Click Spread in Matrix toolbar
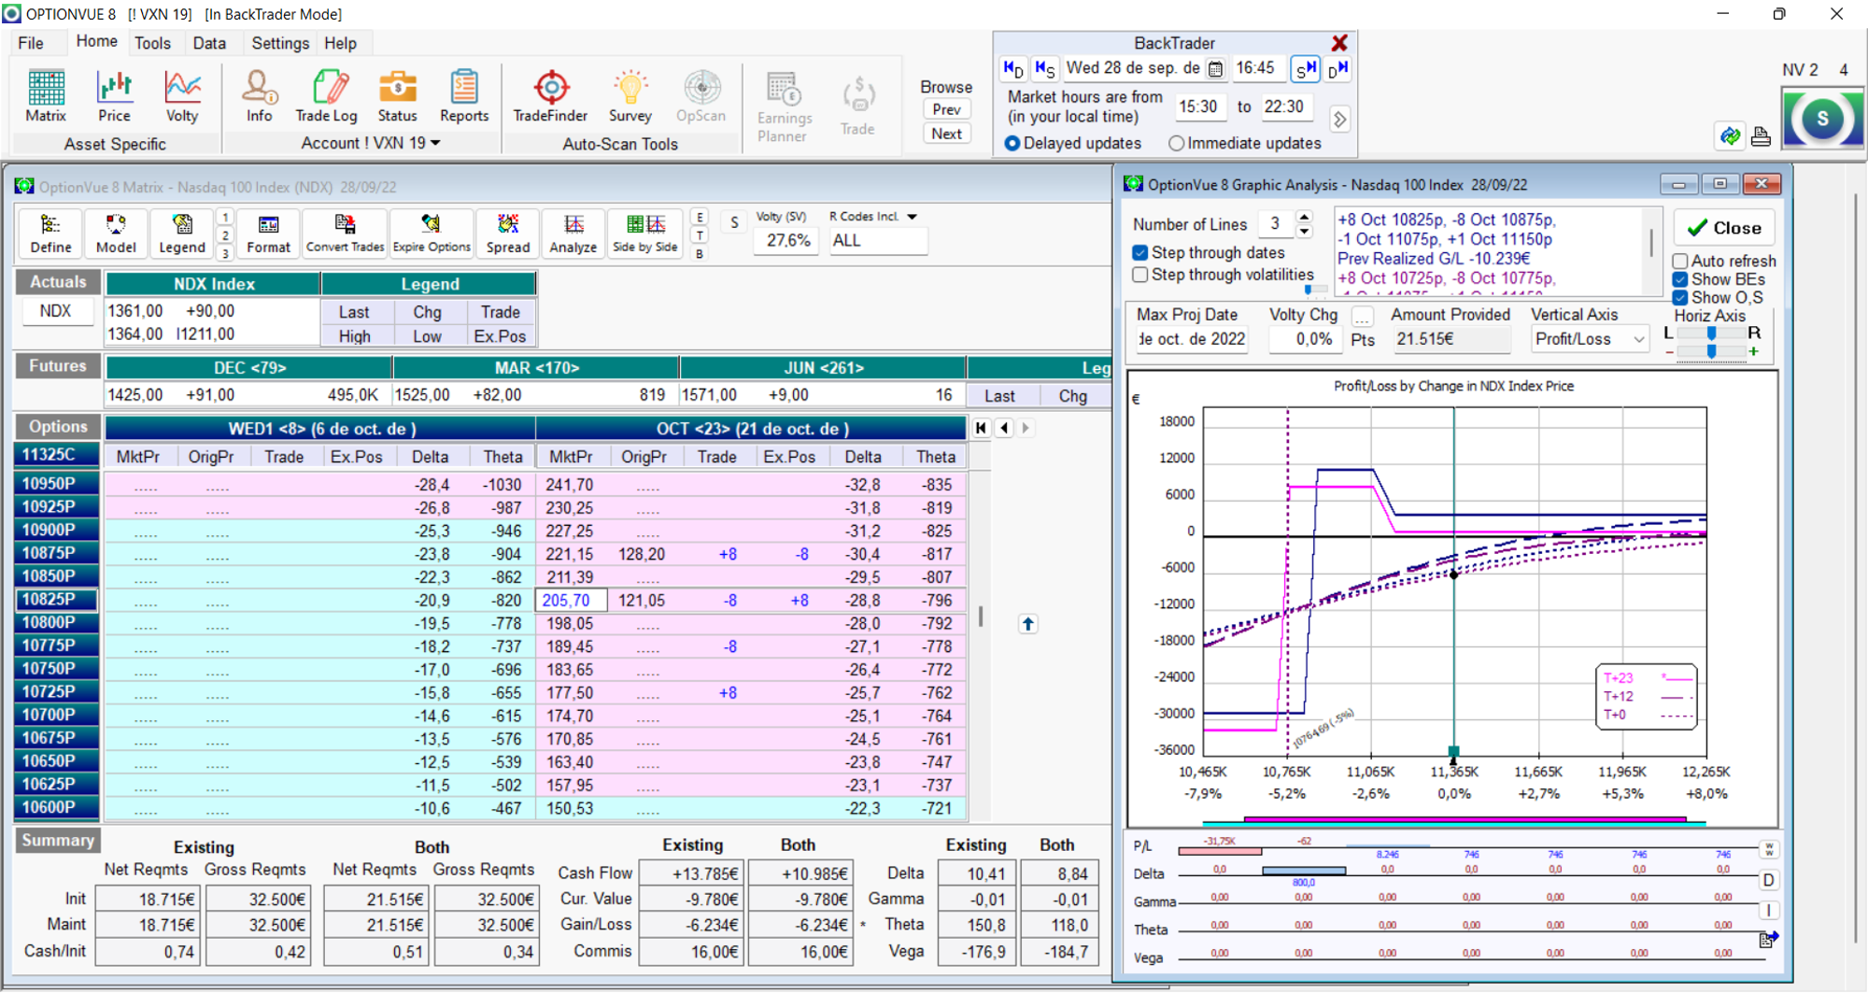This screenshot has width=1868, height=993. coord(507,234)
